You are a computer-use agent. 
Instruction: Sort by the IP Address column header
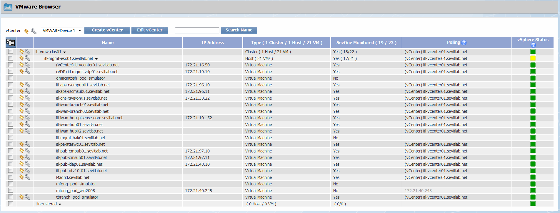point(213,43)
